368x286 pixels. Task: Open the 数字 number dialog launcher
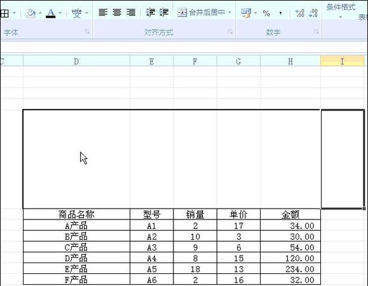[317, 32]
